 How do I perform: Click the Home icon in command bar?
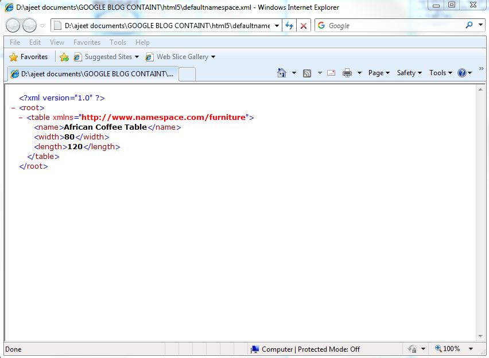click(x=282, y=73)
